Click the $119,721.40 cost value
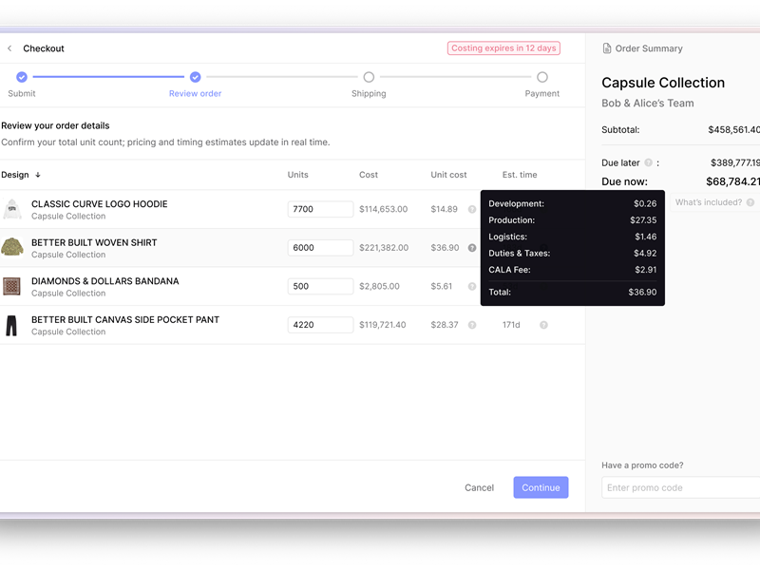 [x=383, y=325]
